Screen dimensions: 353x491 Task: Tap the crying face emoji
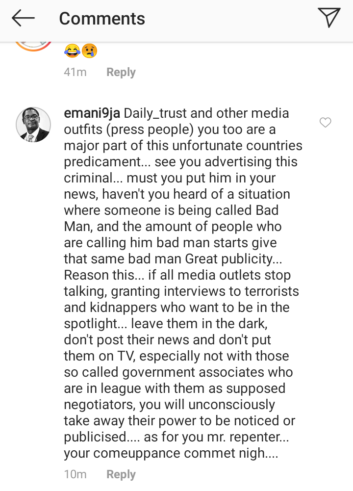click(90, 51)
